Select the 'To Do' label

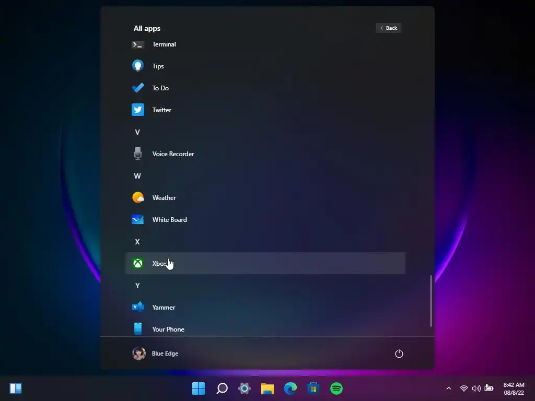(x=160, y=88)
